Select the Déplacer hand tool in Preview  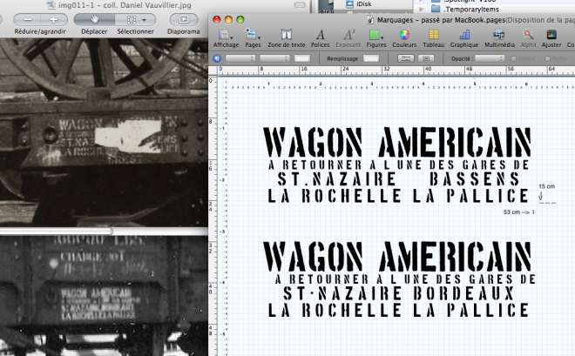click(95, 19)
